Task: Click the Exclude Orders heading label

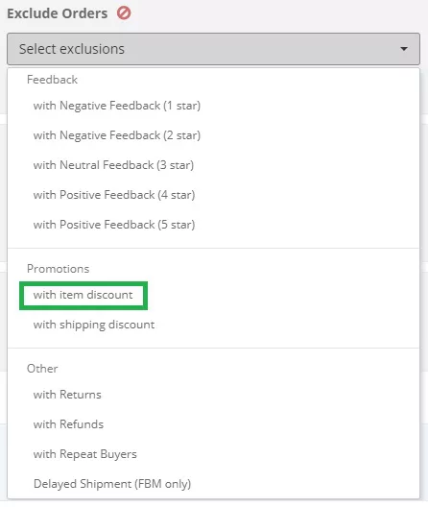Action: pyautogui.click(x=58, y=13)
